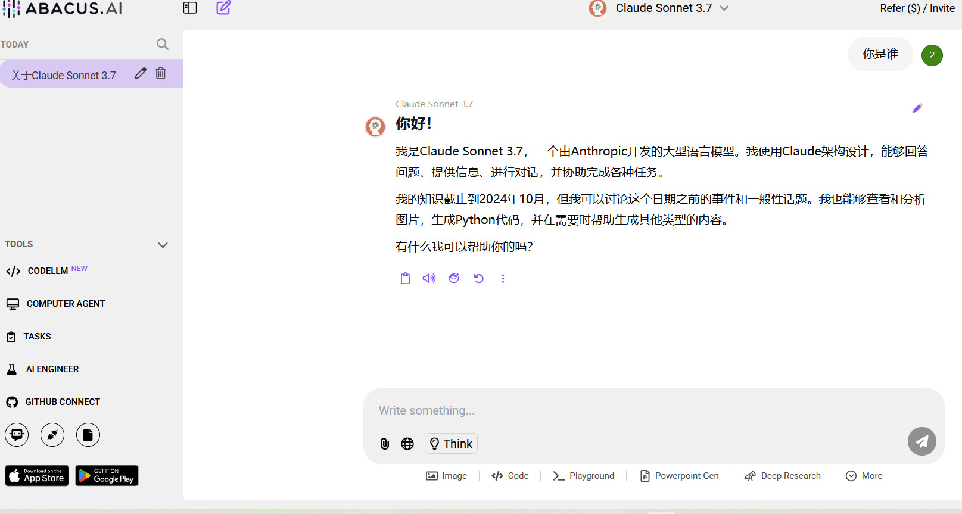
Task: Click the Claude Sonnet 3.7 response label
Action: [x=434, y=104]
